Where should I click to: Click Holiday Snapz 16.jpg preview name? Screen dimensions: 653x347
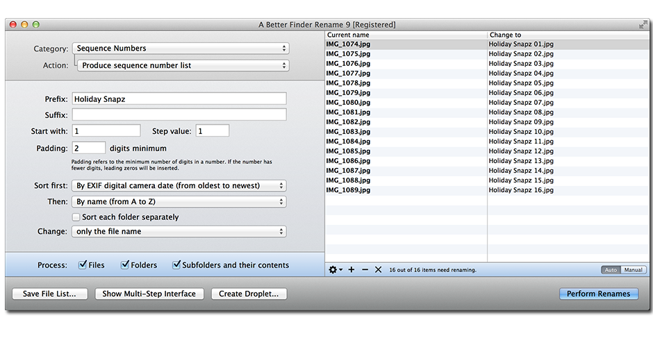click(x=521, y=190)
